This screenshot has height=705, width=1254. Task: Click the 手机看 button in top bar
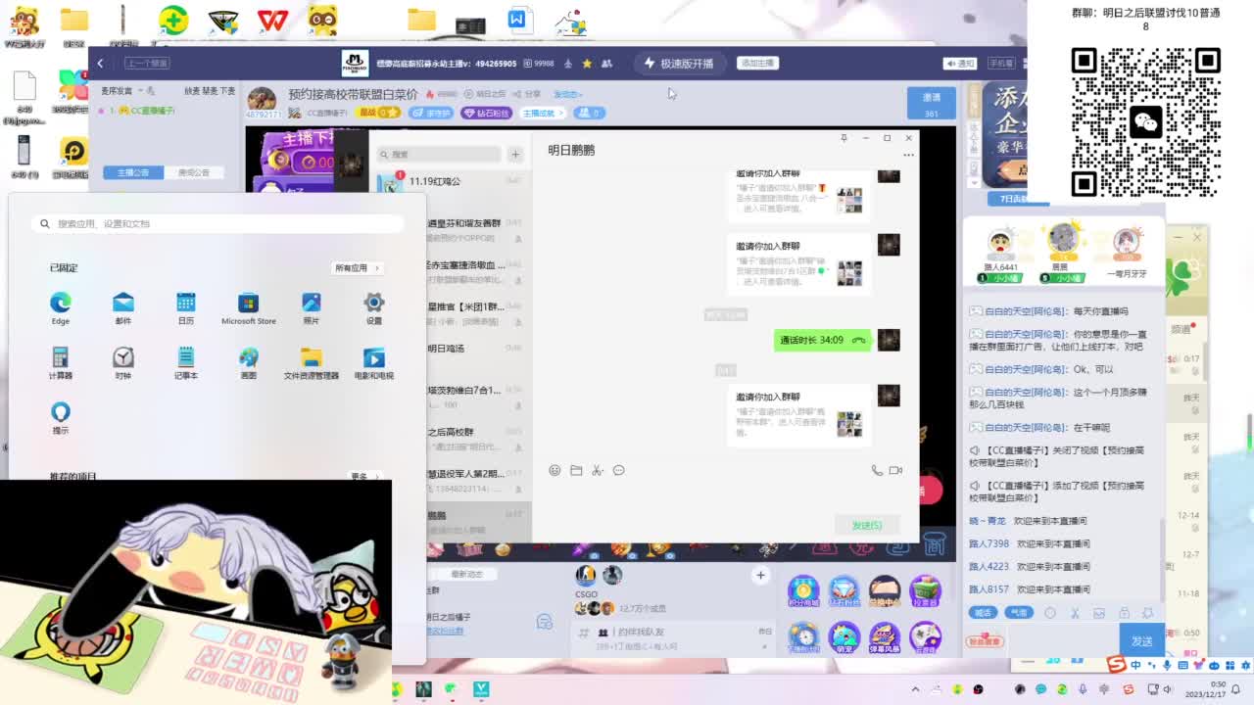coord(1001,64)
